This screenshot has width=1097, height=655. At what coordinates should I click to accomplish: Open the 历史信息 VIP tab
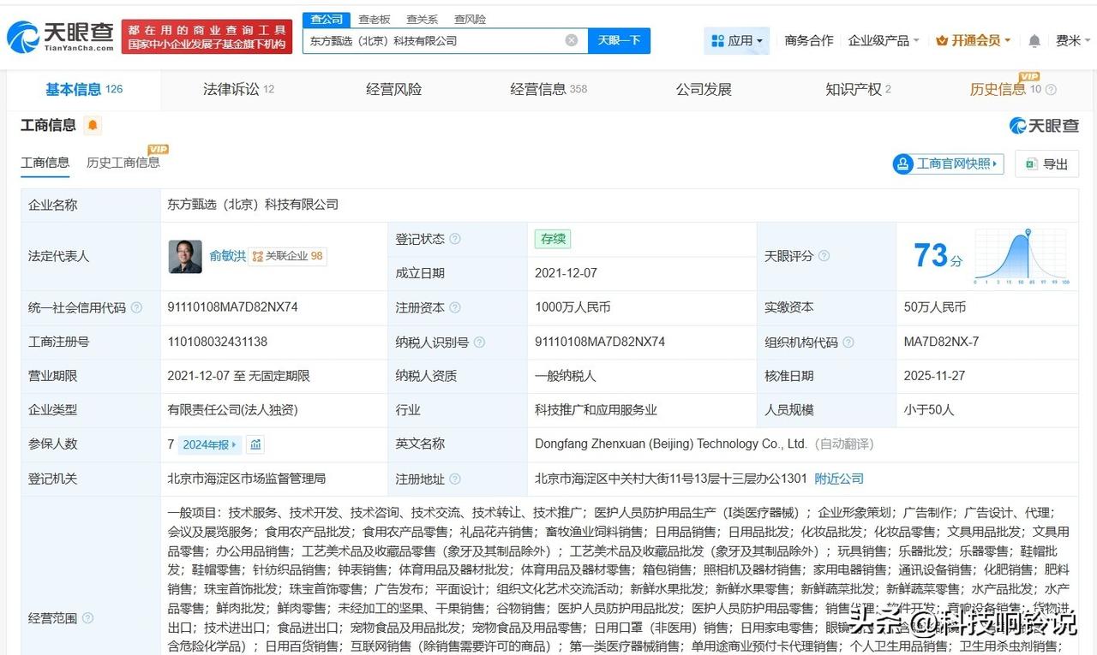coord(1005,88)
